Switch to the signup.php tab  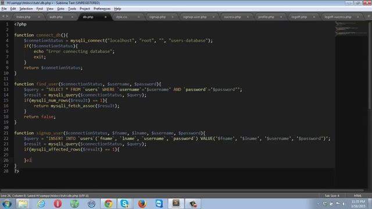(x=158, y=17)
